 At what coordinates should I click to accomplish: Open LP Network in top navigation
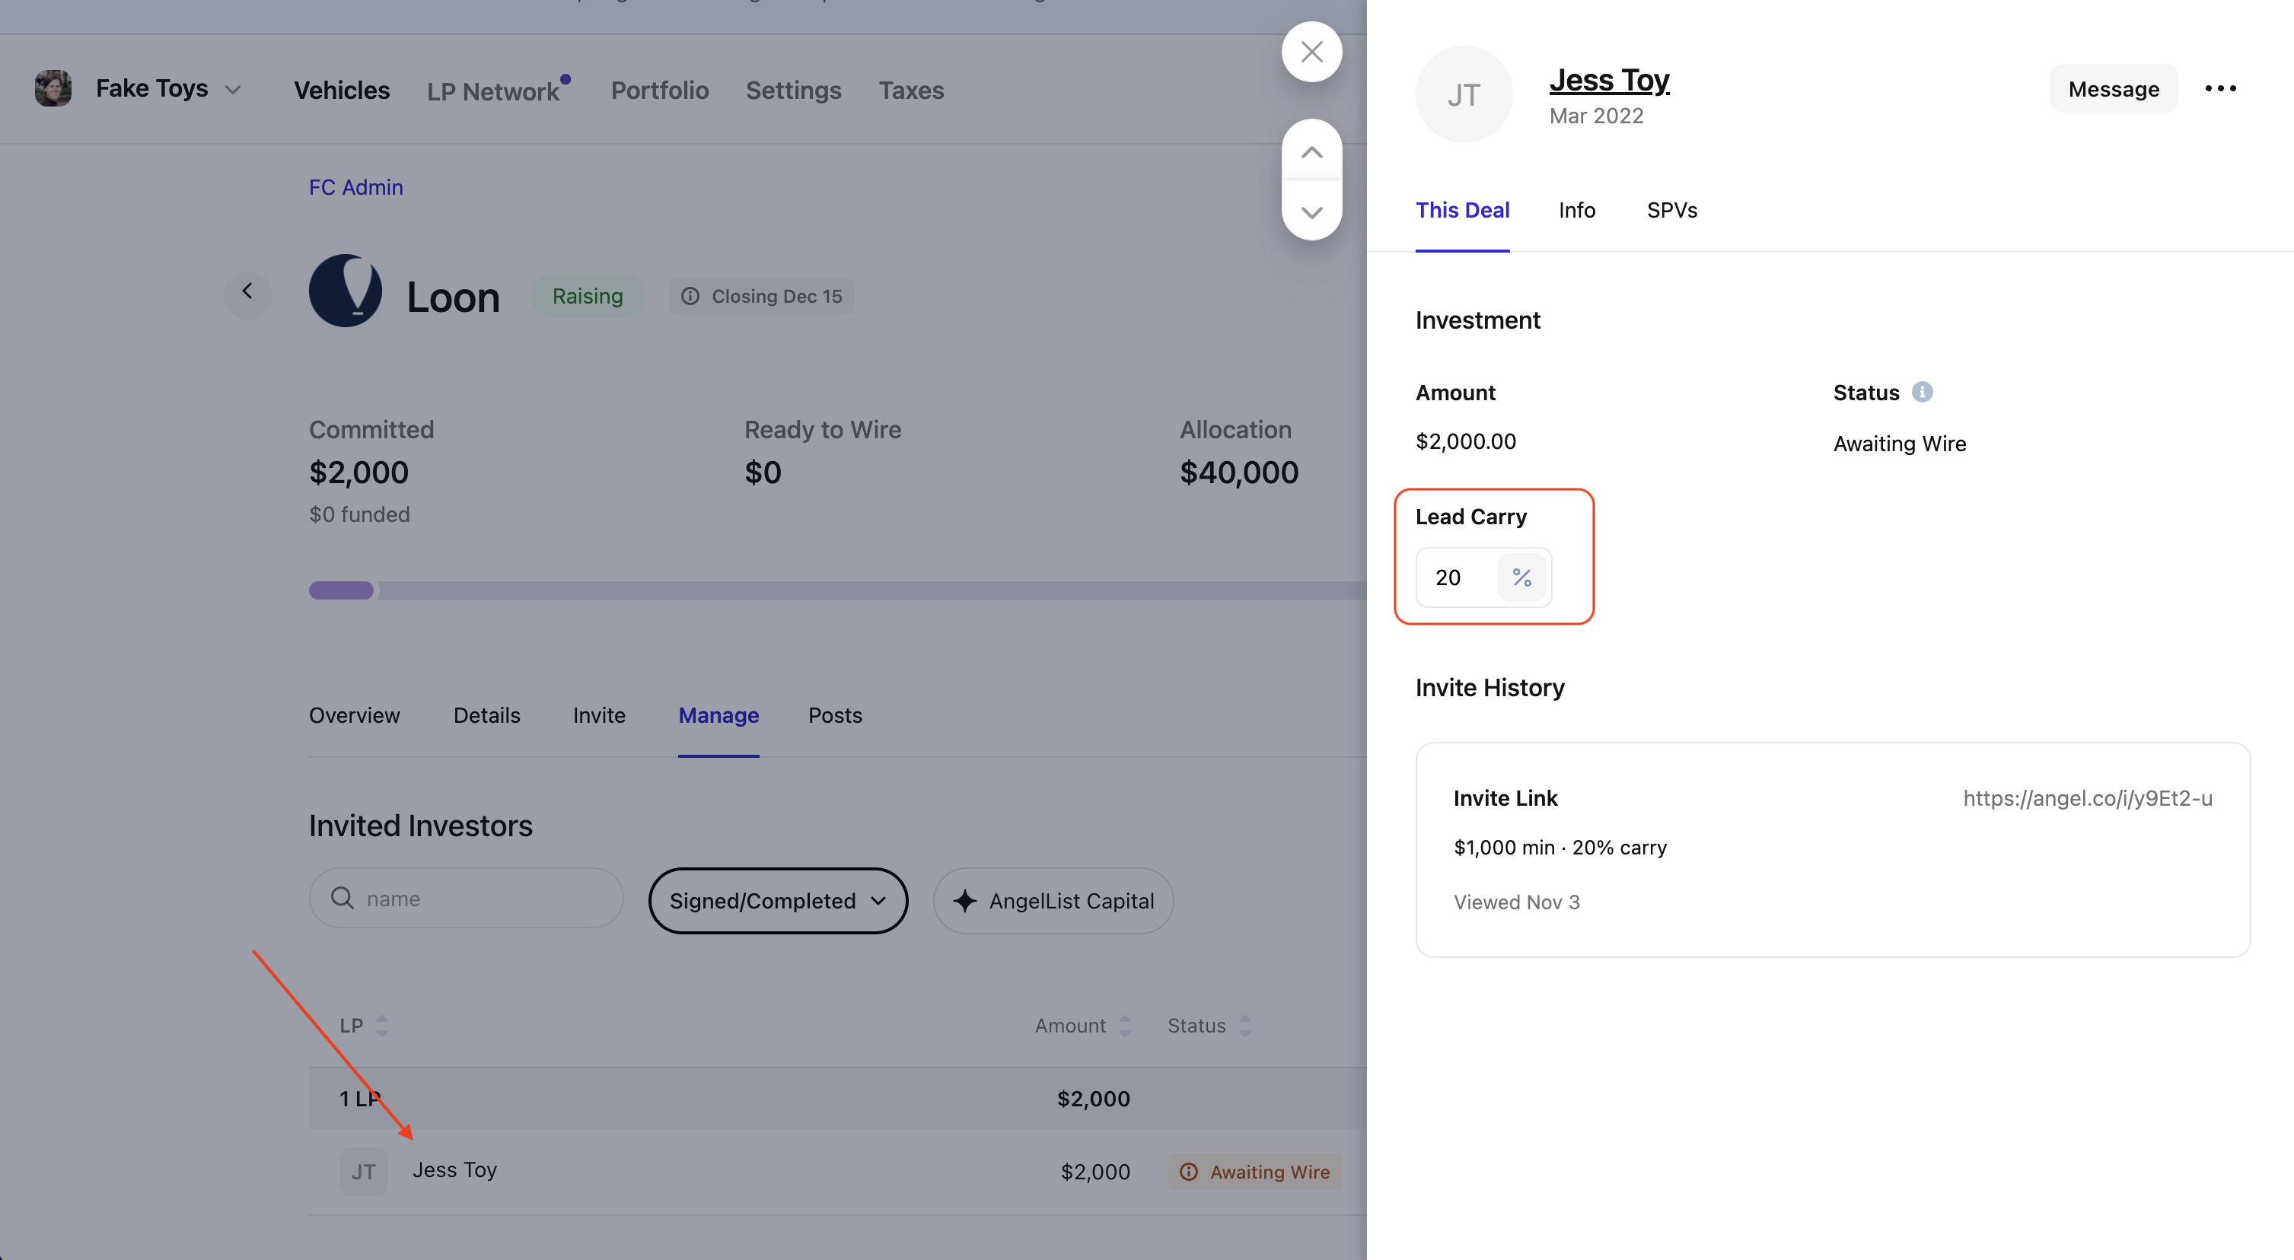(492, 91)
